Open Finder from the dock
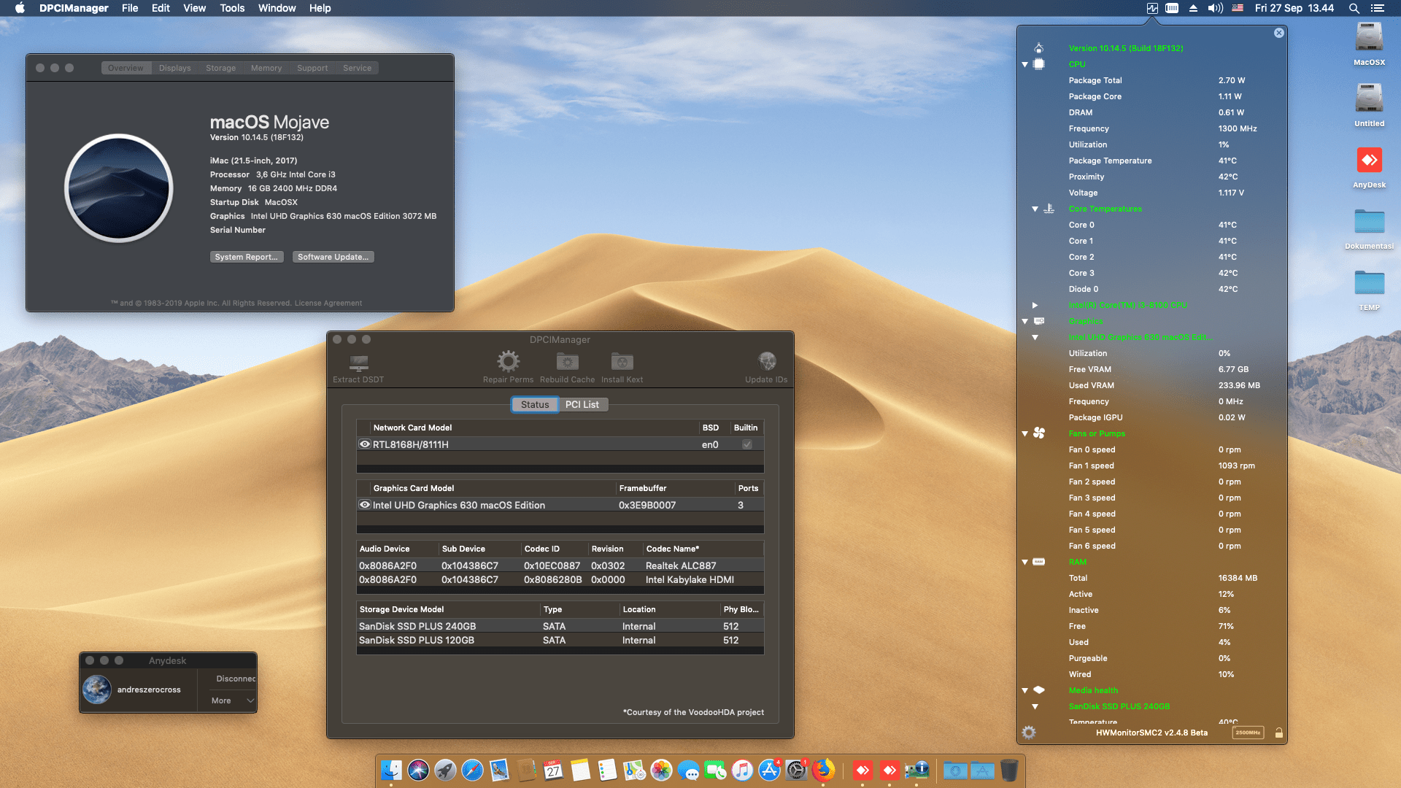 click(x=392, y=770)
